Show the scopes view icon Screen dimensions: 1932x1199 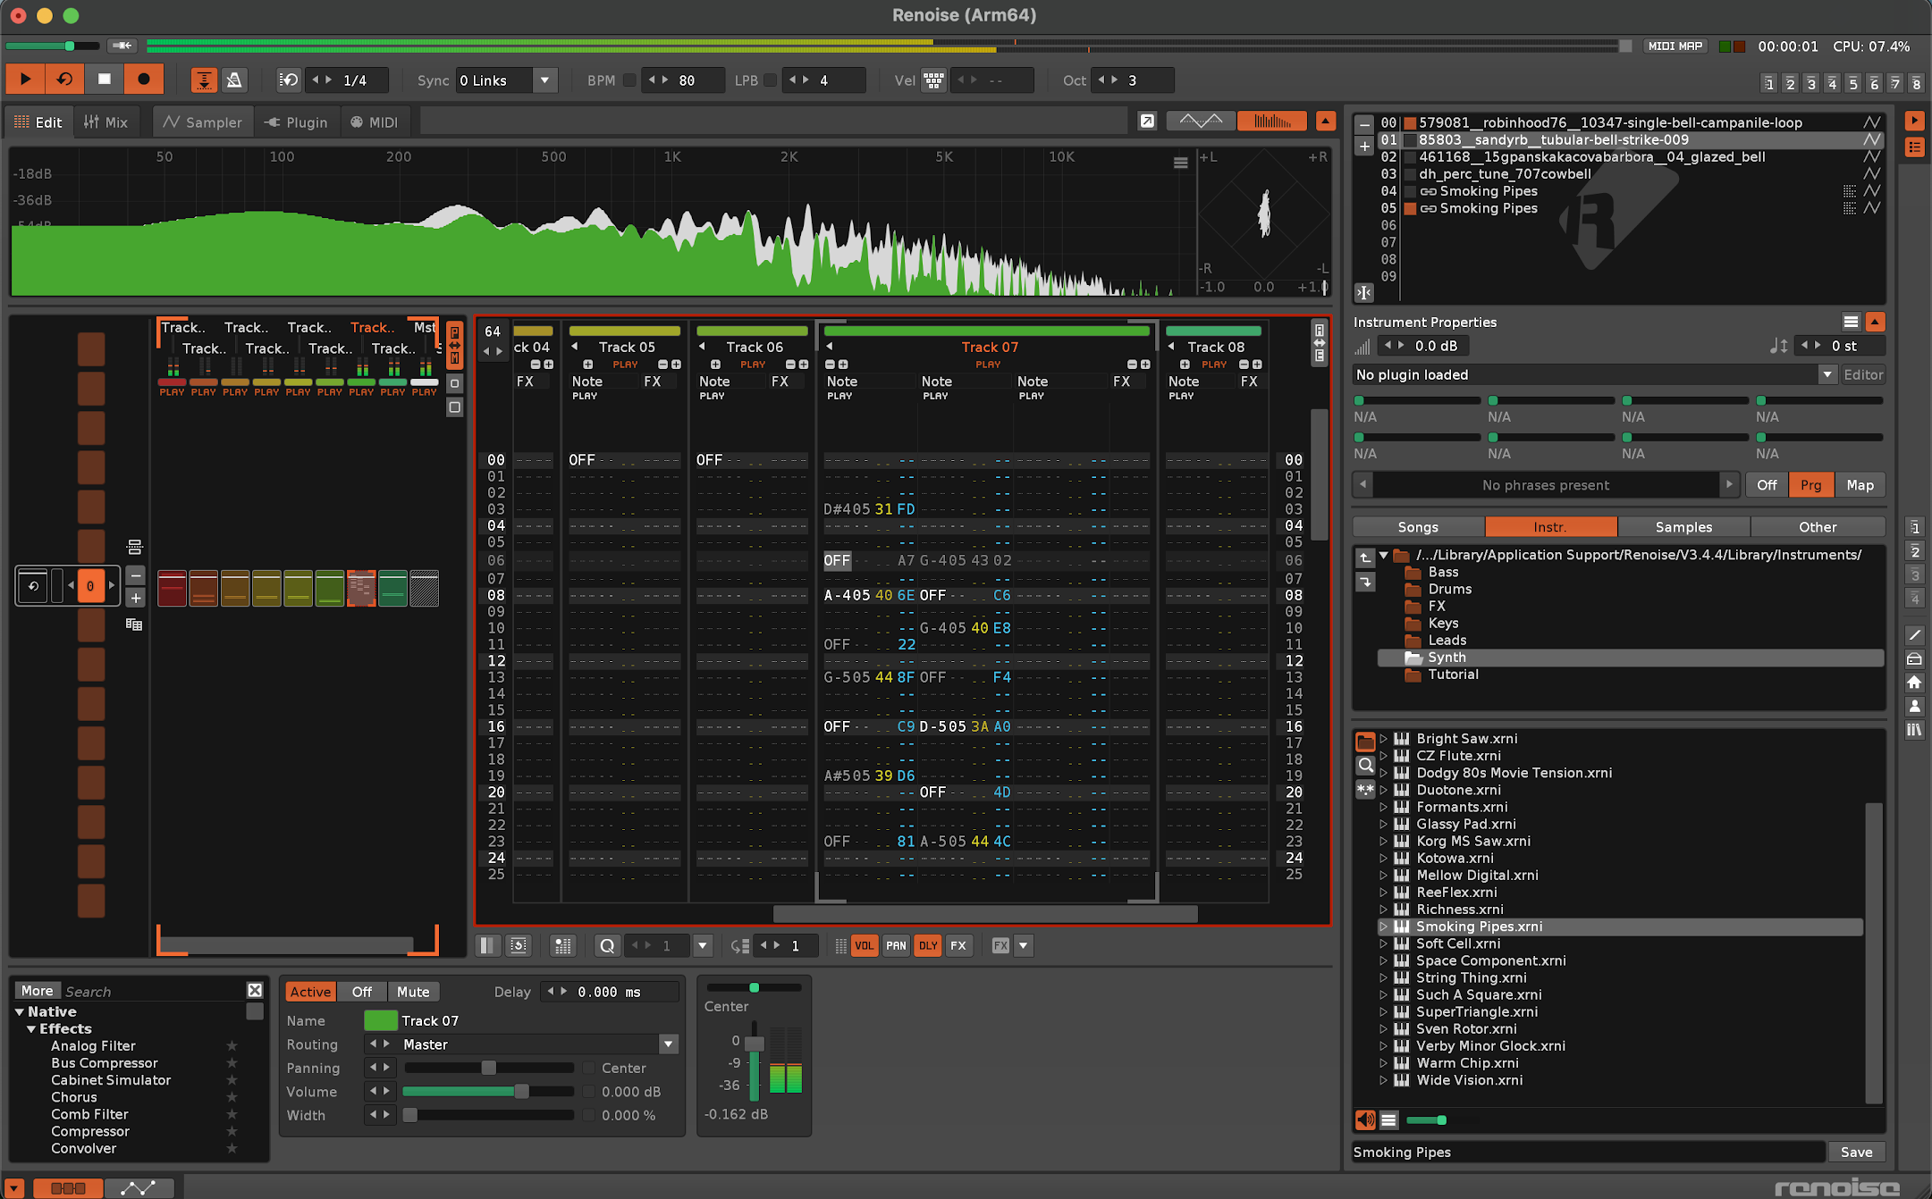[x=1201, y=121]
